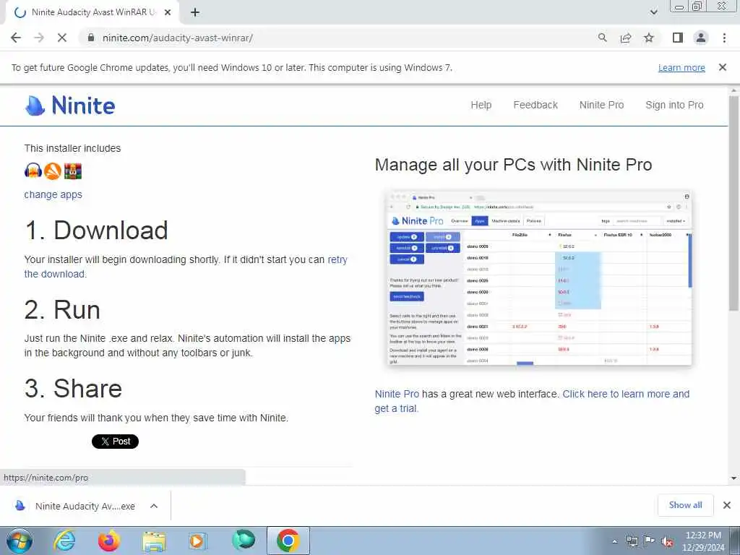Stop loading the page

[62, 38]
